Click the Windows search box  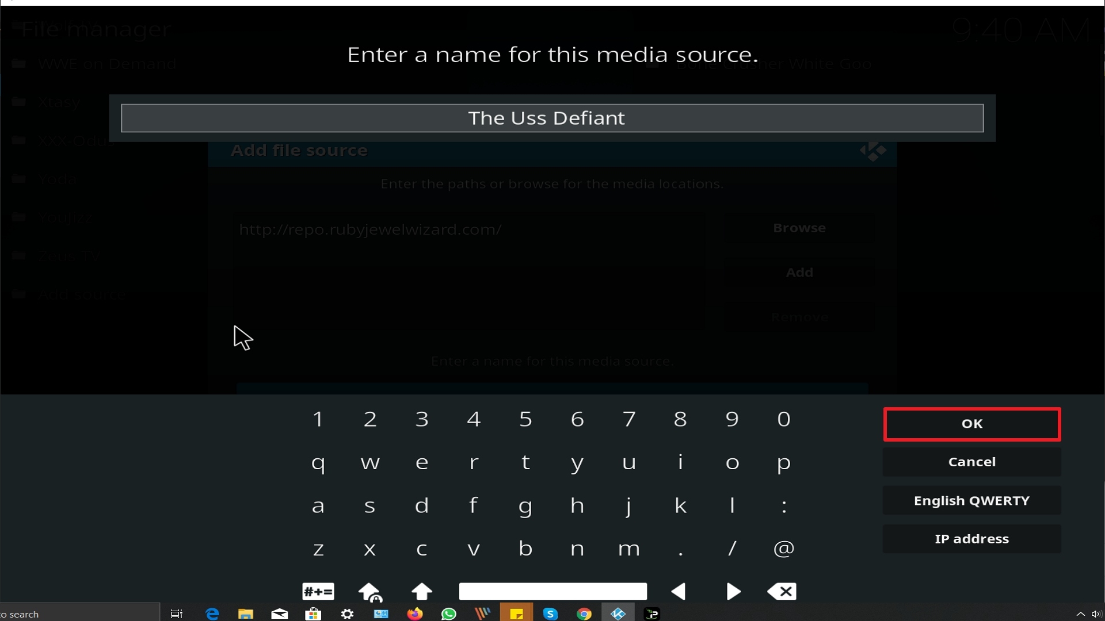pyautogui.click(x=79, y=613)
